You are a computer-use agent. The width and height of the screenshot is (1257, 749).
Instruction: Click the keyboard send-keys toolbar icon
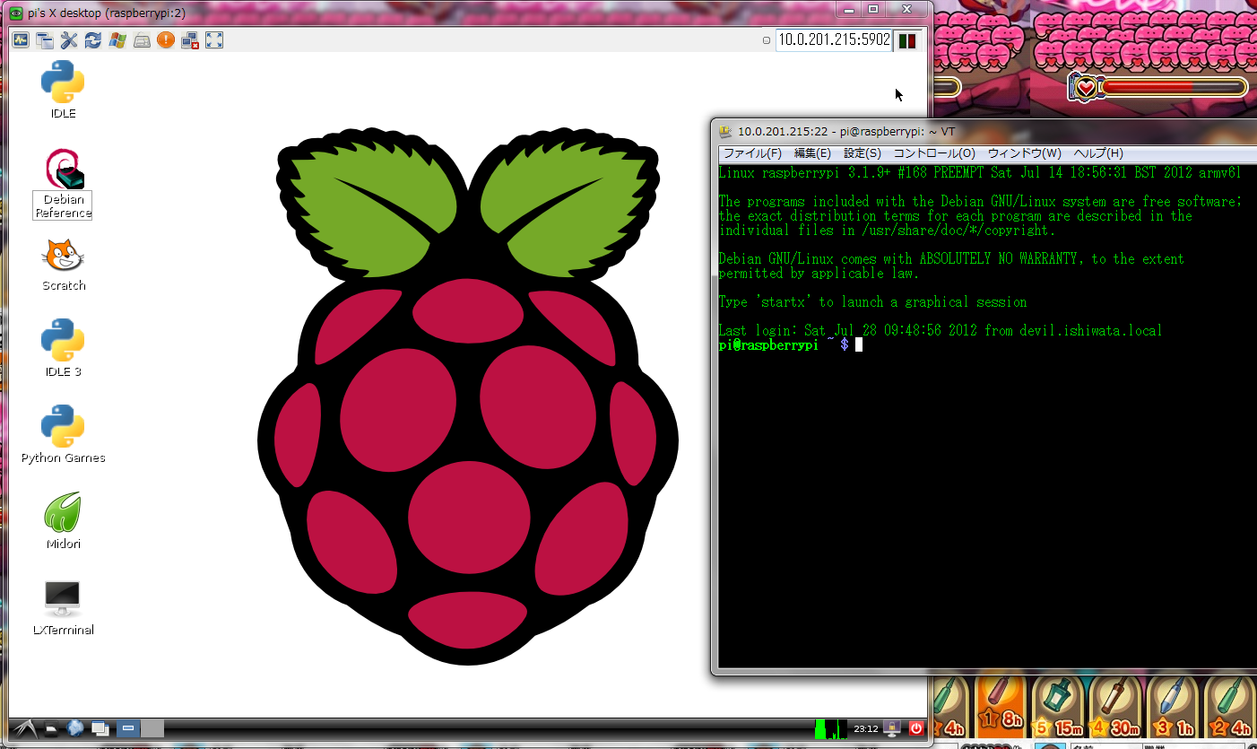pyautogui.click(x=141, y=39)
